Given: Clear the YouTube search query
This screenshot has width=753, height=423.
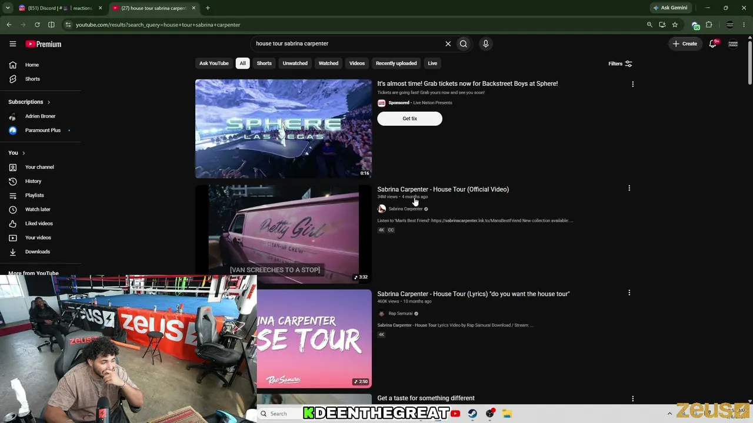Looking at the screenshot, I should [448, 43].
